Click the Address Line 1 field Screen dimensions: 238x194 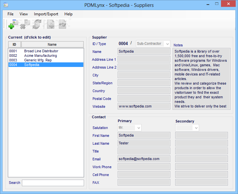pyautogui.click(x=144, y=59)
